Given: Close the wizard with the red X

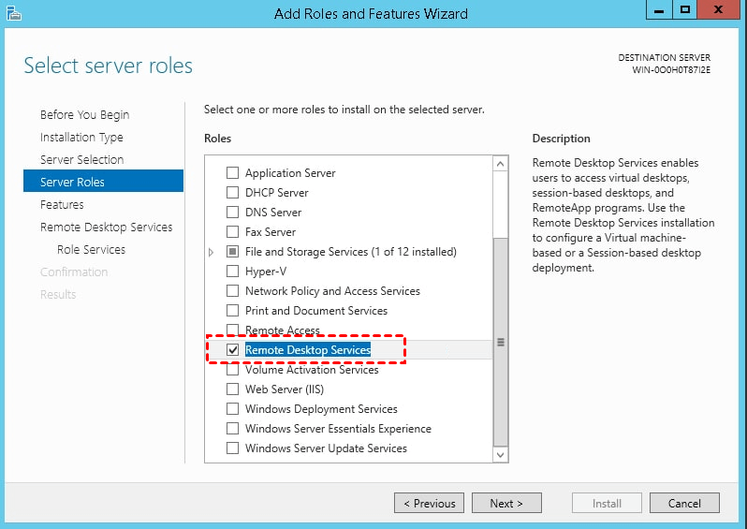Looking at the screenshot, I should (x=719, y=10).
